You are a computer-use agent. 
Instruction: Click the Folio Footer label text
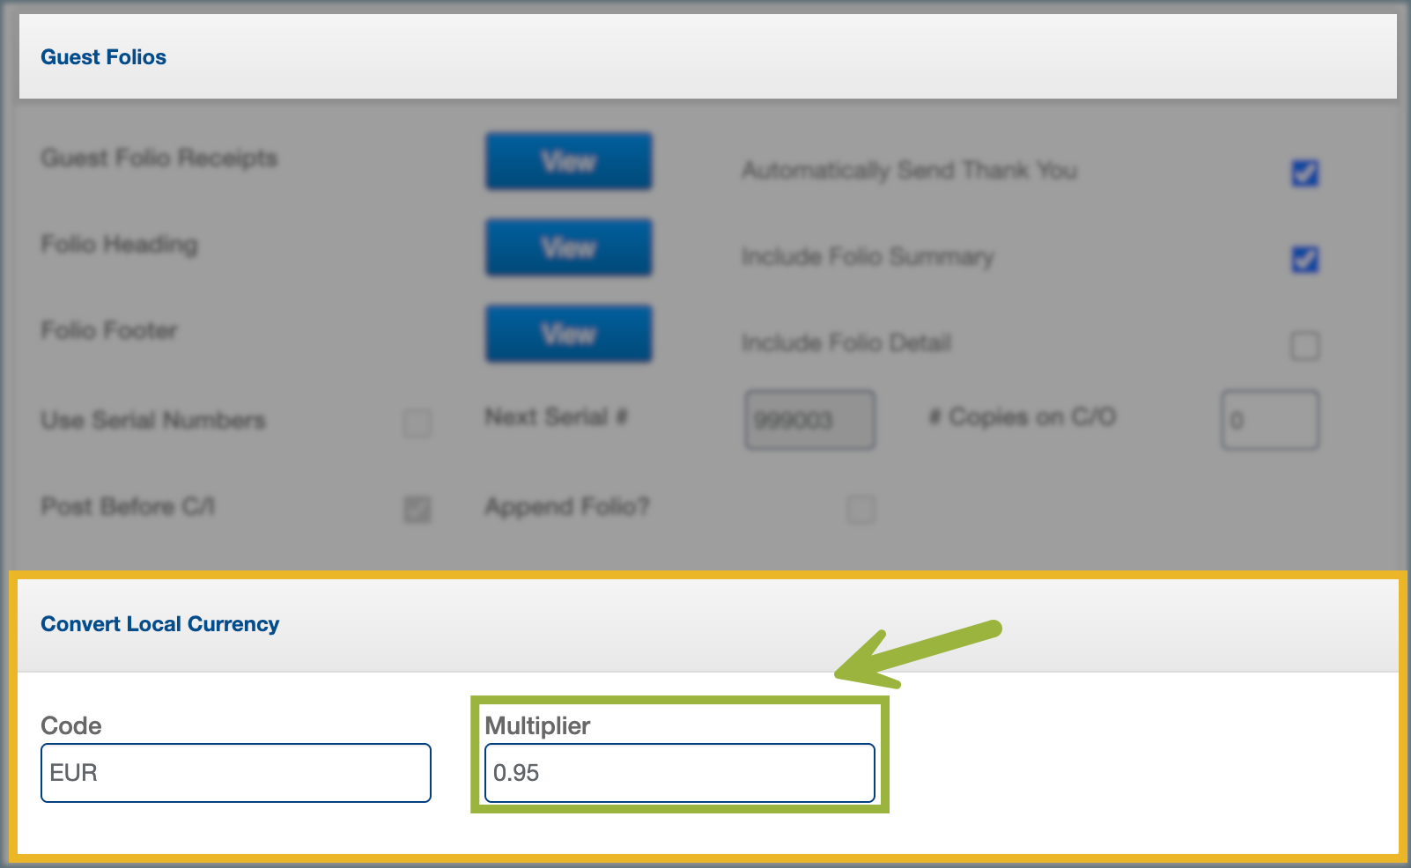click(108, 330)
